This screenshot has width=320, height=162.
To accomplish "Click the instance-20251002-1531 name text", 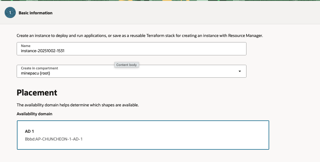I will (43, 51).
